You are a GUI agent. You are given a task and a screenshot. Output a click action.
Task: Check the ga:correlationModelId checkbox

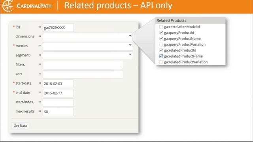161,27
